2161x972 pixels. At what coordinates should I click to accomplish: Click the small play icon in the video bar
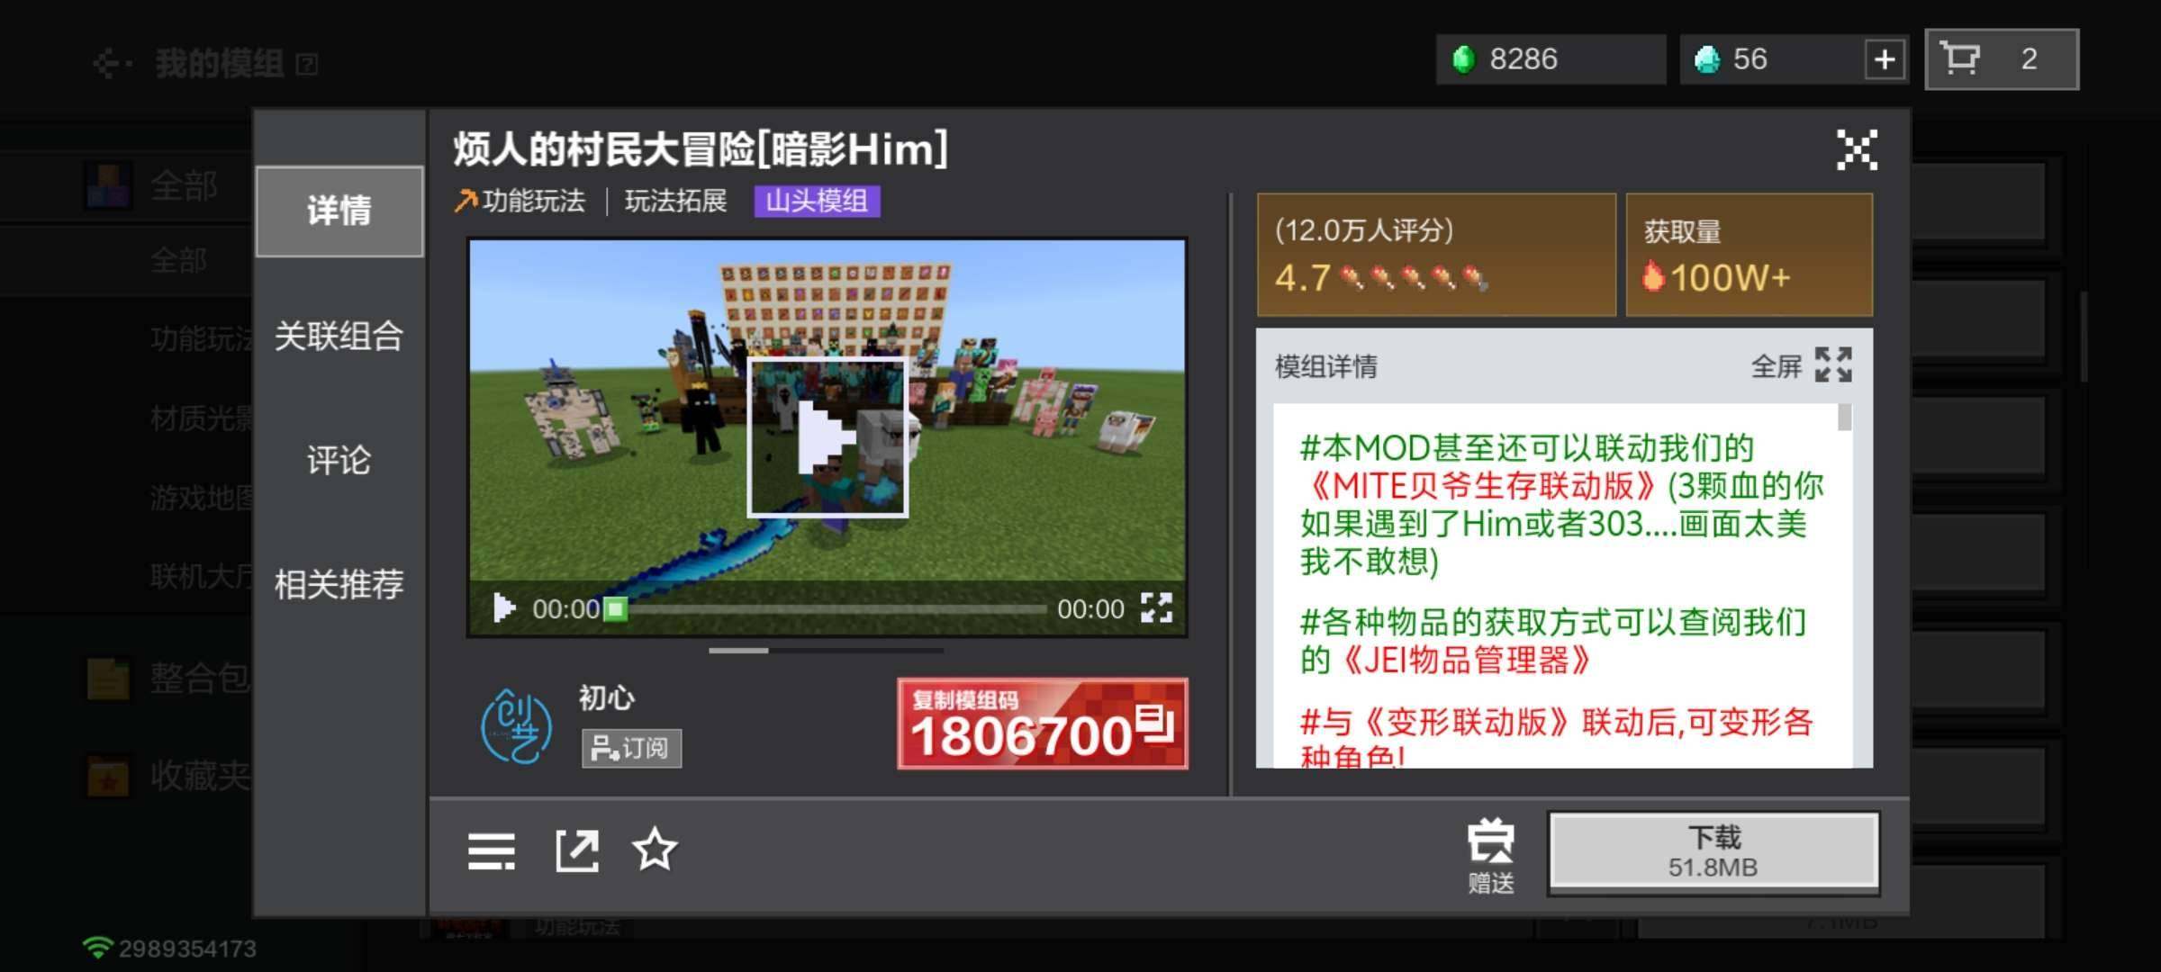click(504, 608)
